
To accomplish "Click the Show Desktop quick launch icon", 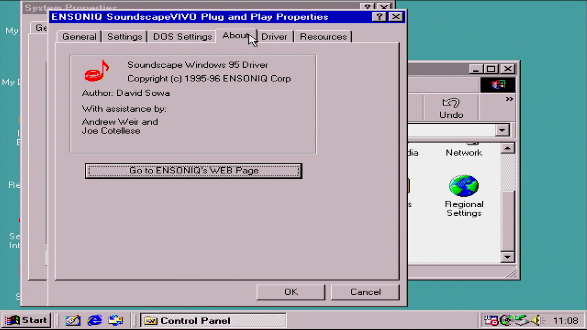I will pos(73,320).
